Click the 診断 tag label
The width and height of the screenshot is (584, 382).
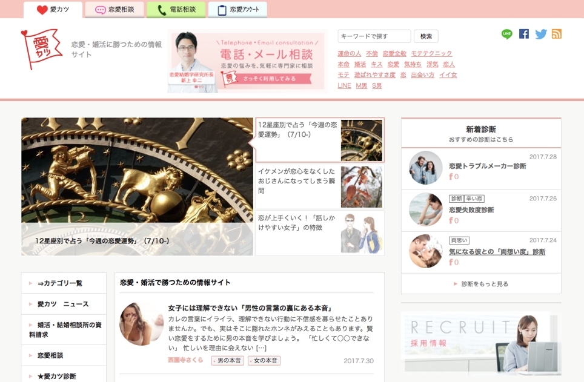(x=456, y=199)
